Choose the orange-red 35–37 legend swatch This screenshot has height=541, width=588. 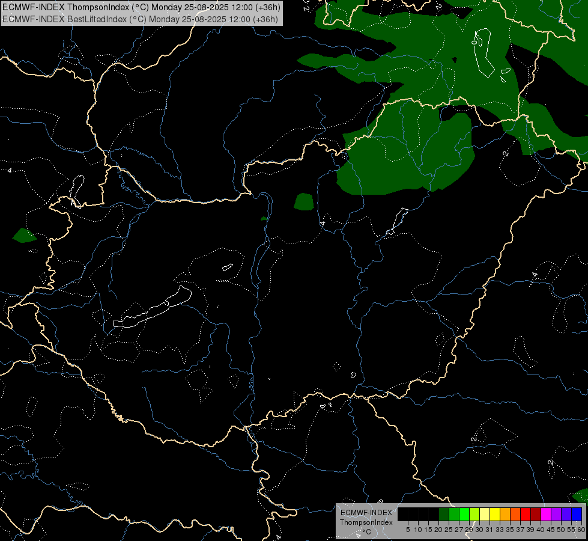(515, 514)
